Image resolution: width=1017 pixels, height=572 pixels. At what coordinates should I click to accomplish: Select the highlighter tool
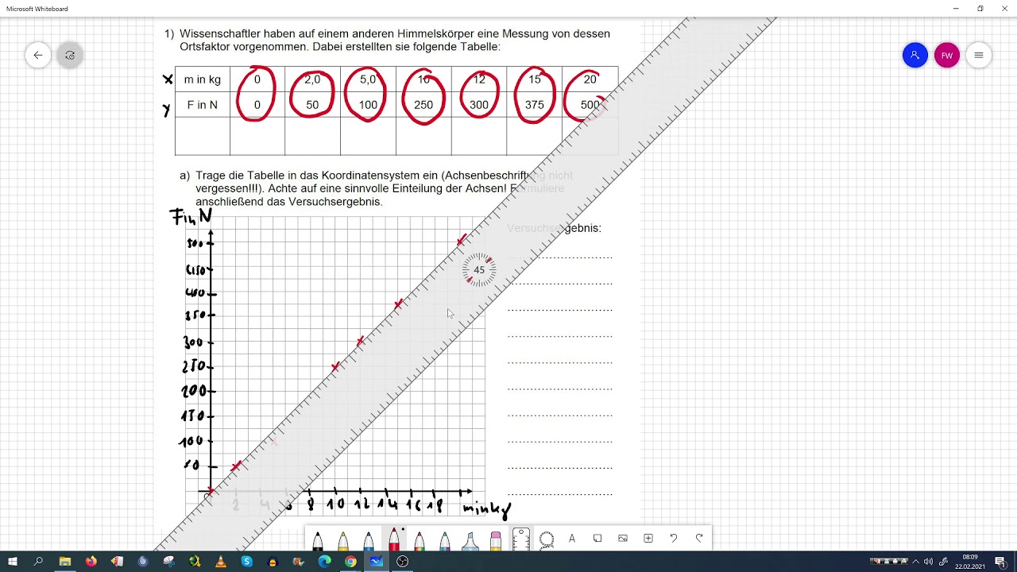click(x=470, y=541)
